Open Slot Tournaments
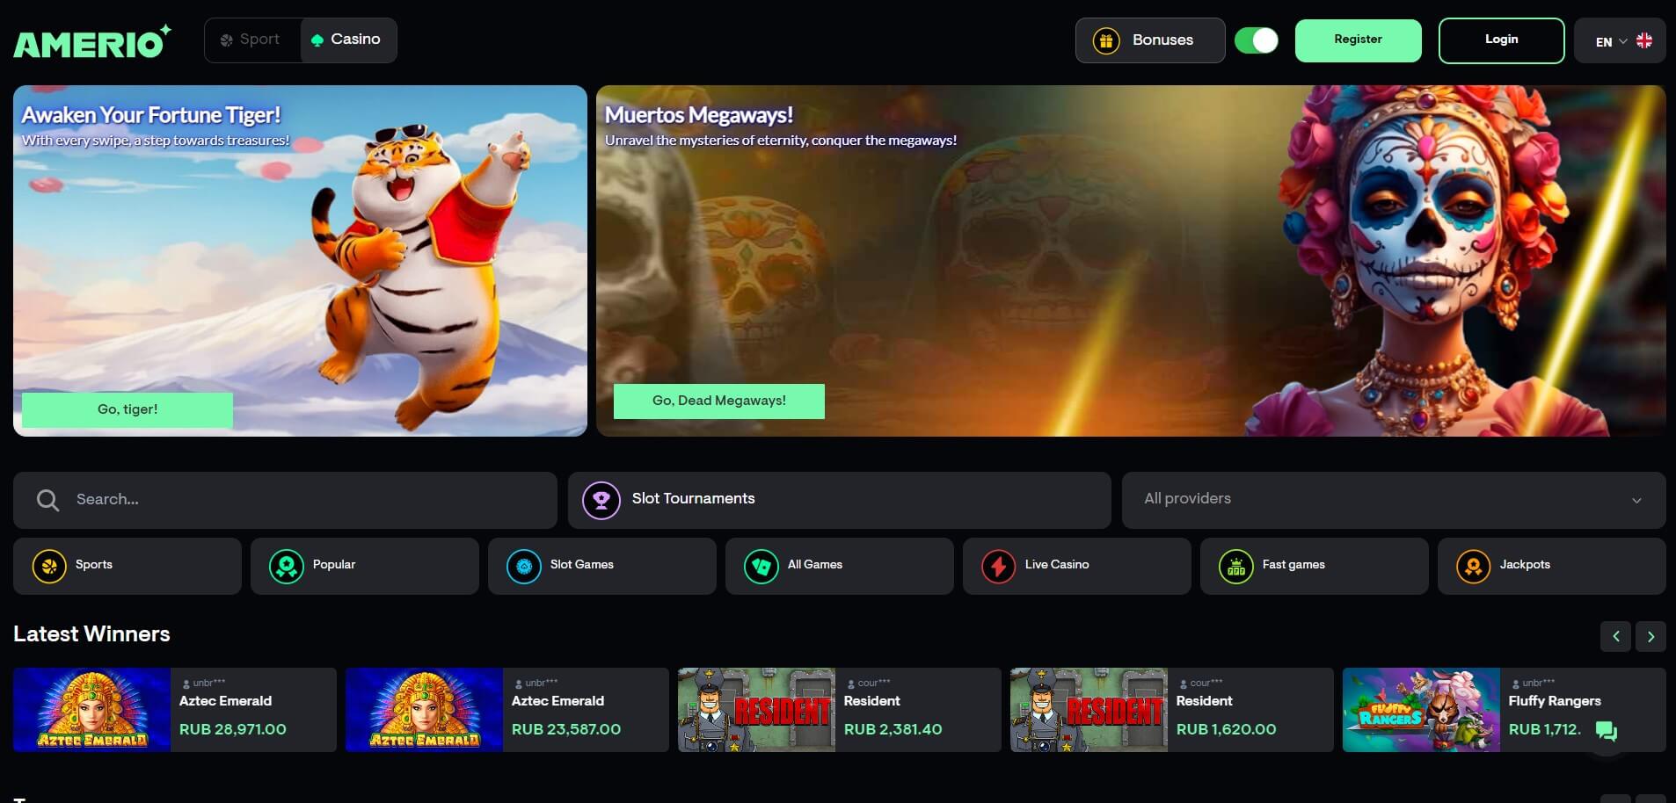Viewport: 1676px width, 803px height. coord(840,500)
